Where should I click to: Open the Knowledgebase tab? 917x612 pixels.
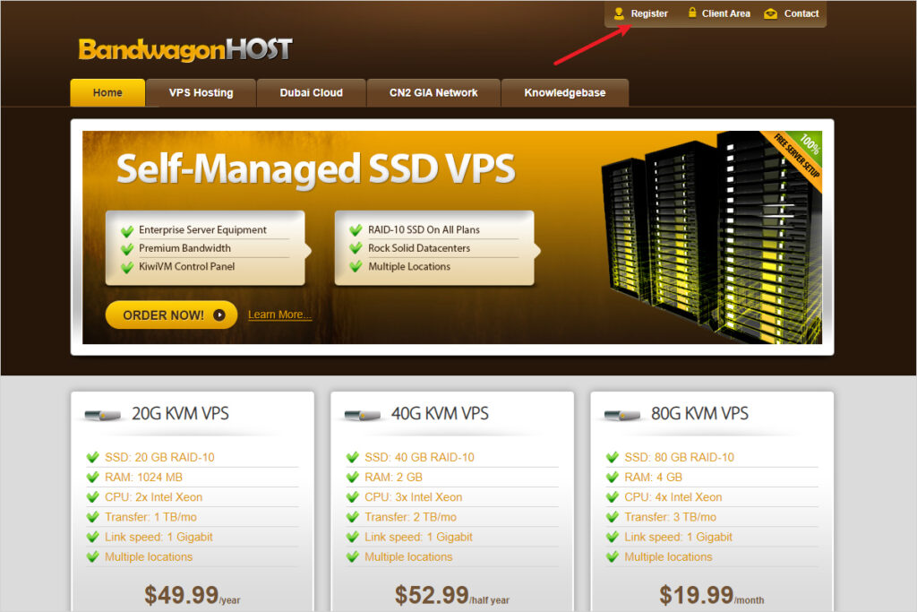click(565, 92)
